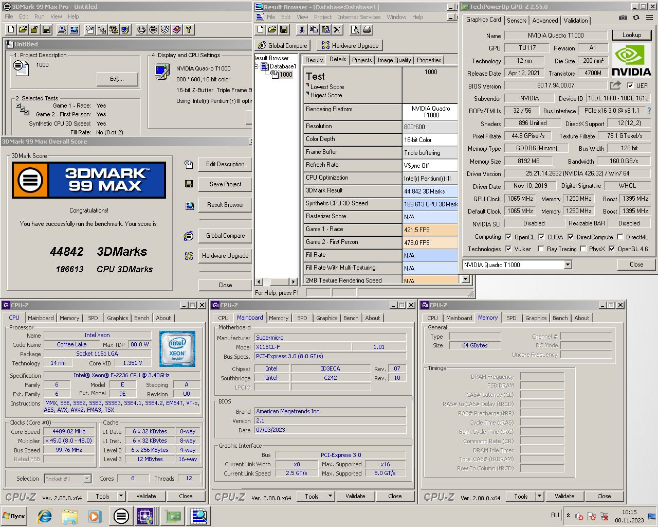This screenshot has height=527, width=658.
Task: Switch to Sensors tab in GPU-Z
Action: point(517,21)
